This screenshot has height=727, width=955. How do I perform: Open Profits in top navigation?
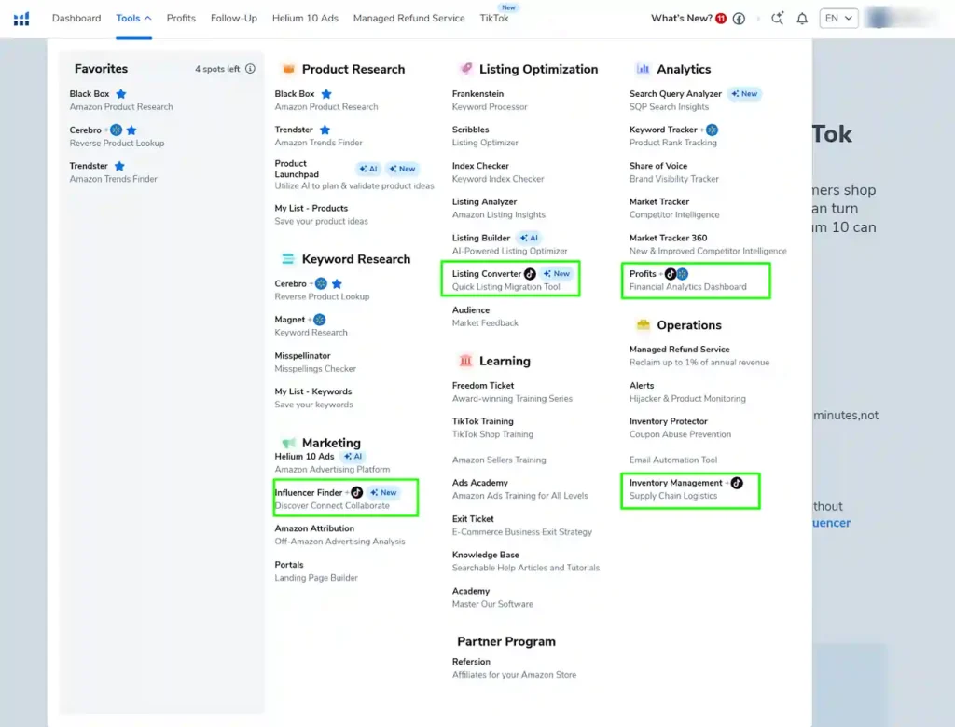tap(182, 19)
